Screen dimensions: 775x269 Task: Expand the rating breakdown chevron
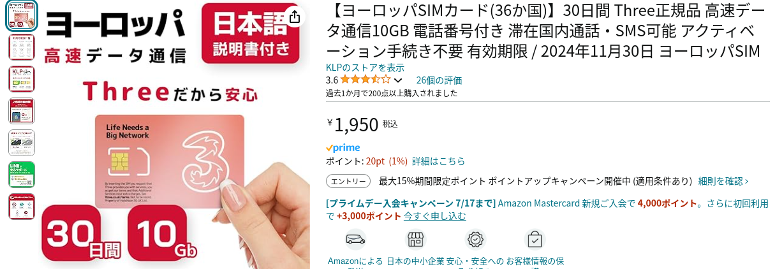tap(398, 80)
